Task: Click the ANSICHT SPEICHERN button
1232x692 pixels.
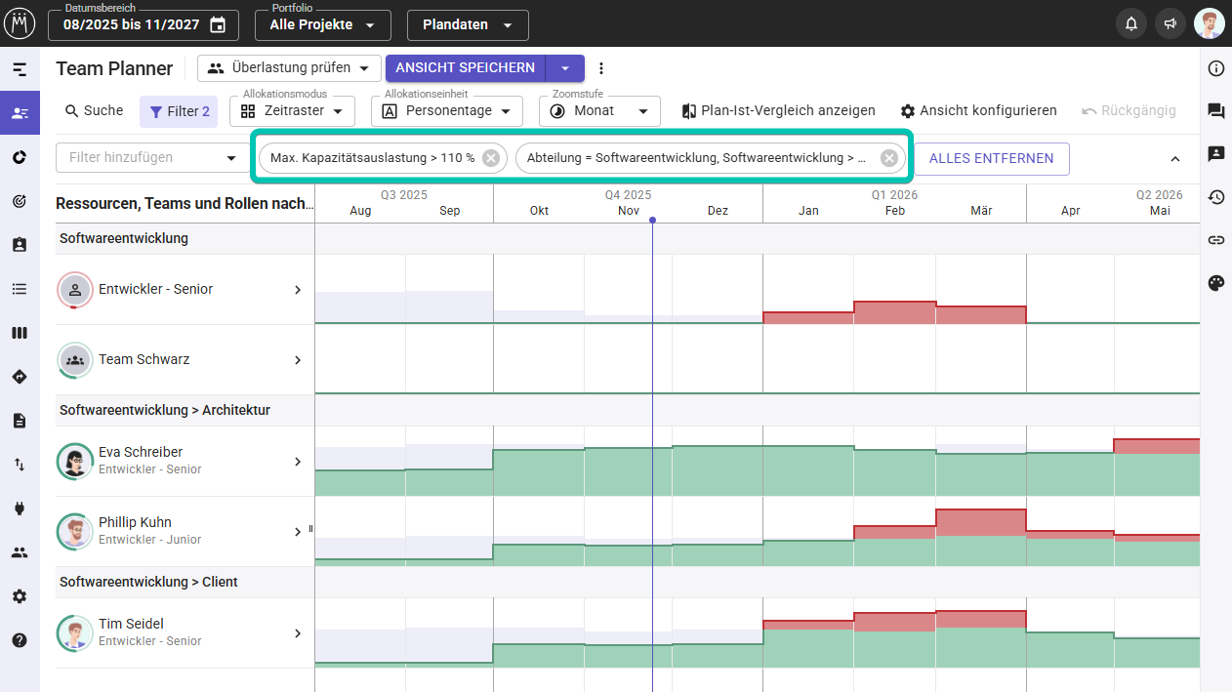Action: pyautogui.click(x=465, y=68)
